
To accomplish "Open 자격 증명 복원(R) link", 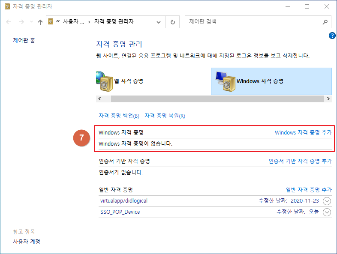I will pos(165,116).
